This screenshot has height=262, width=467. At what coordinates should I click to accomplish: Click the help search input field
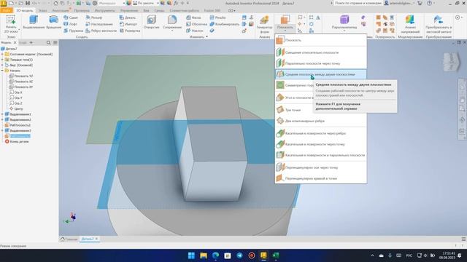click(x=358, y=3)
